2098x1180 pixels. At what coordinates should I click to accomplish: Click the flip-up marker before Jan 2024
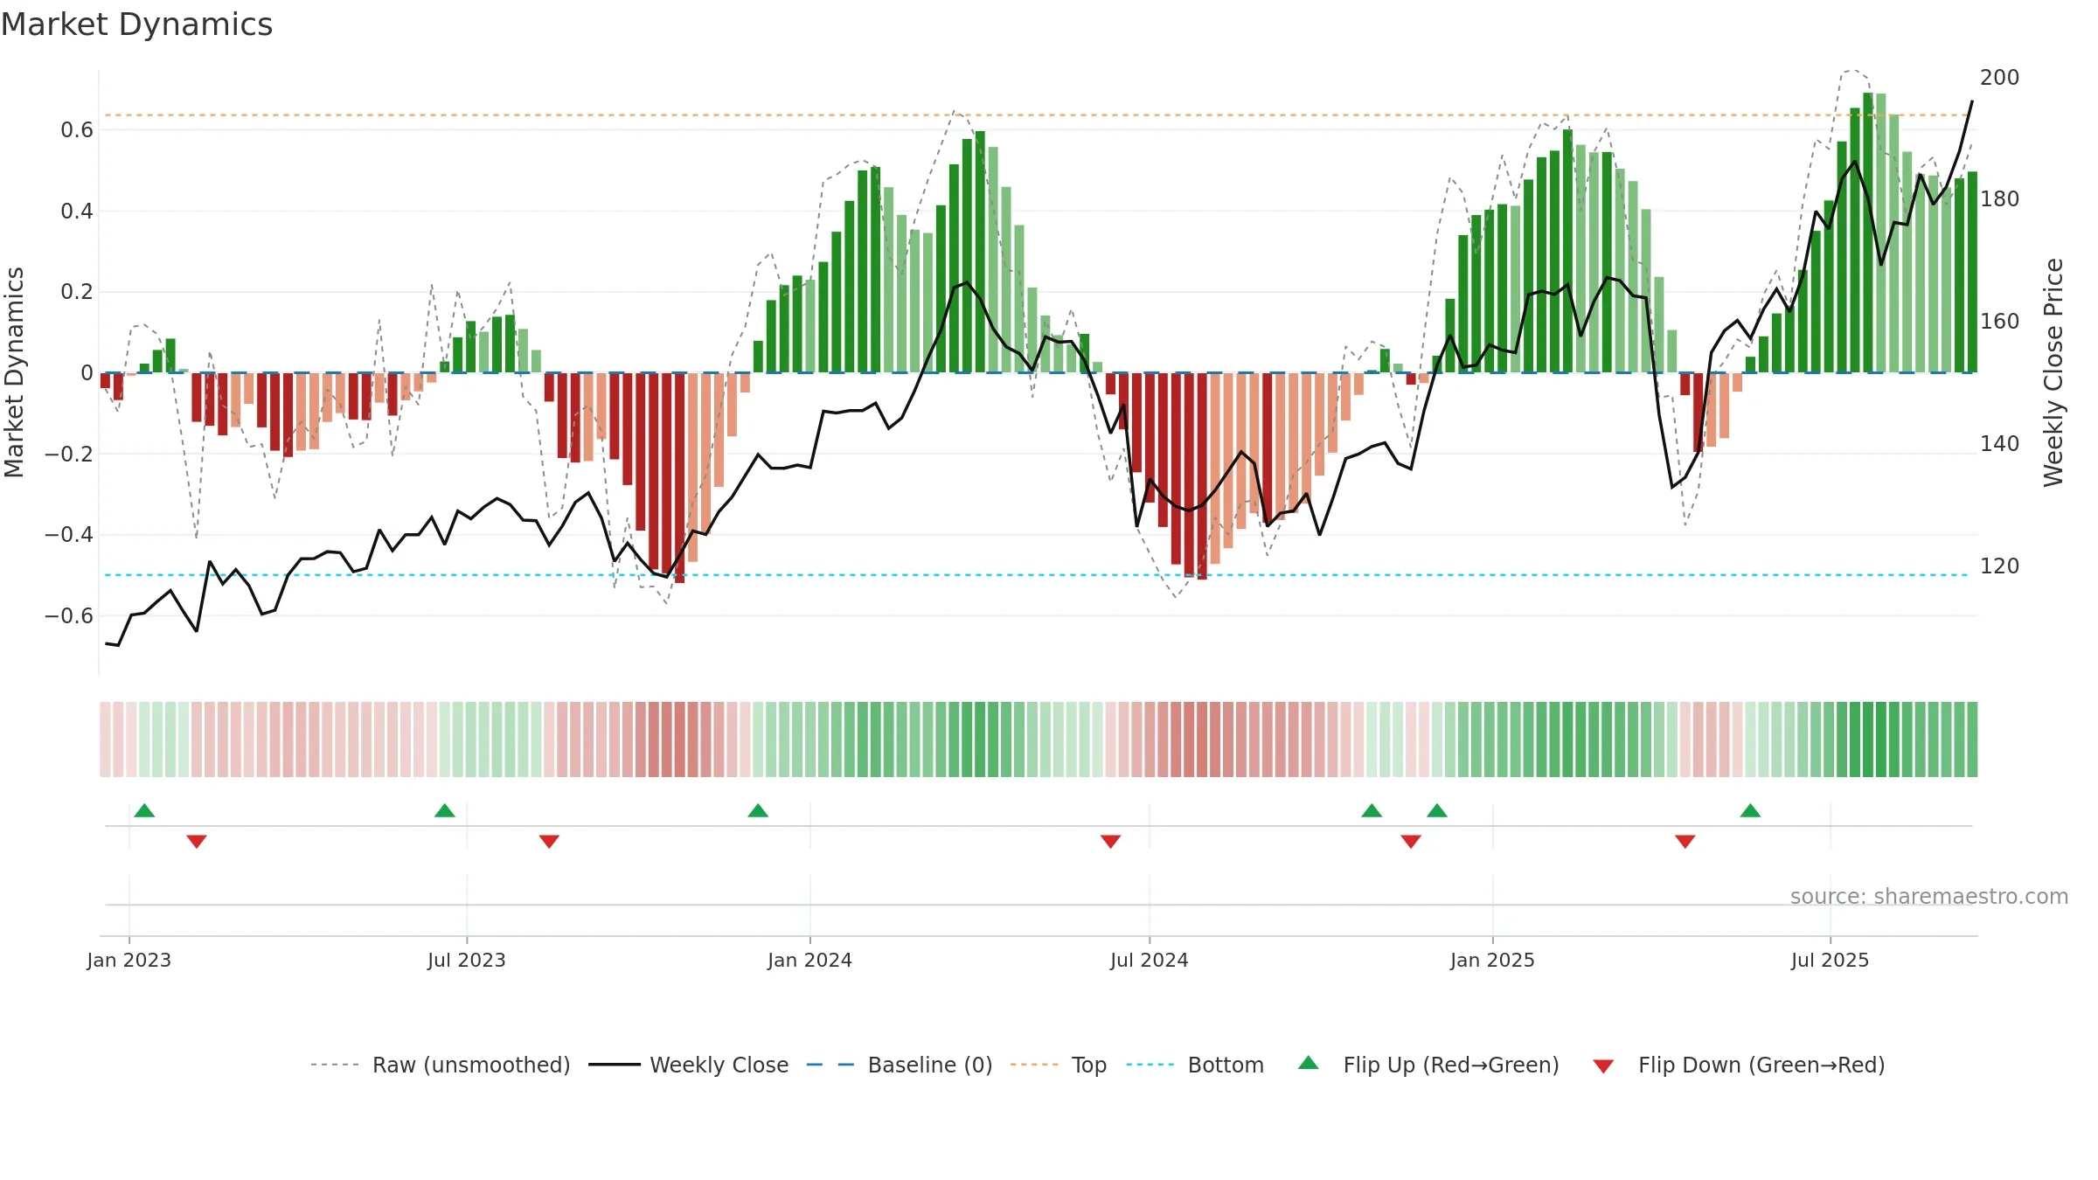click(x=758, y=810)
